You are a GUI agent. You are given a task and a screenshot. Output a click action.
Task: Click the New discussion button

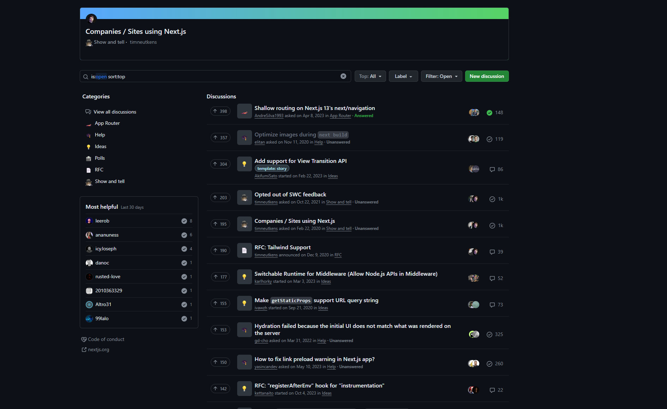487,76
